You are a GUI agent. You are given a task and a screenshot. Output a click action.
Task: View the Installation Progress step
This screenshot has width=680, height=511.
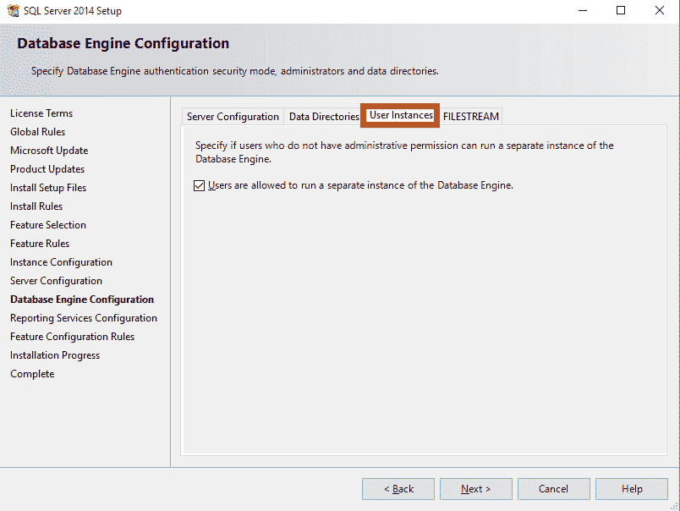click(54, 354)
